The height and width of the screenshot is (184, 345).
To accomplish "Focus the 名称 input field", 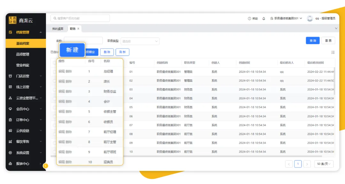I will [83, 41].
